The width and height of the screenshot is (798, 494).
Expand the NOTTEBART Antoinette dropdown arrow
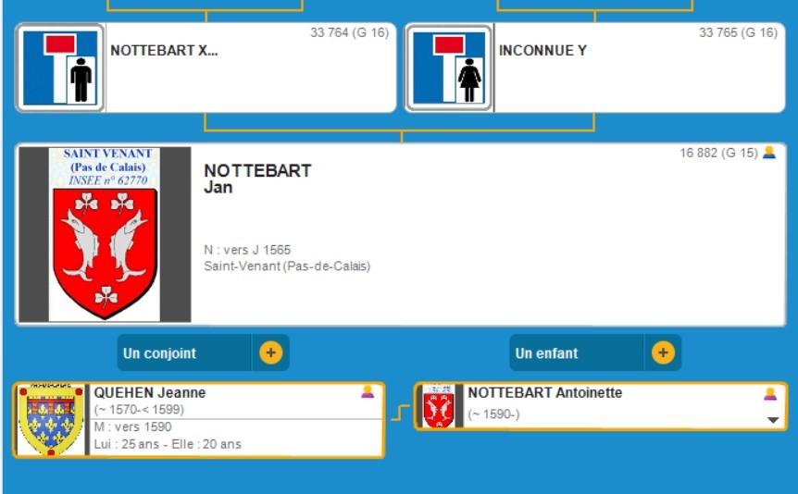(x=773, y=420)
